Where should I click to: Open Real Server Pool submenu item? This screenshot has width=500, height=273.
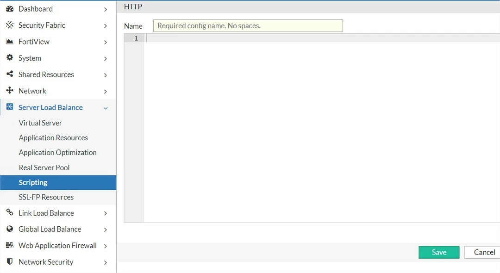coord(44,168)
